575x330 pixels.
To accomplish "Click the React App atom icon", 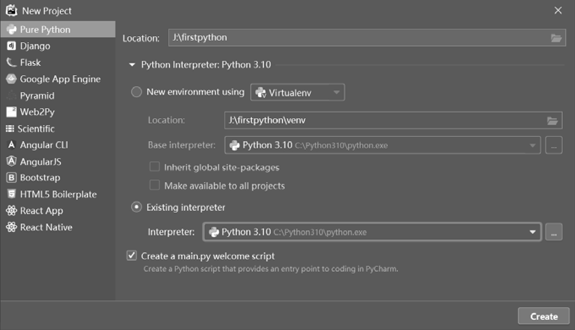I will pos(11,211).
